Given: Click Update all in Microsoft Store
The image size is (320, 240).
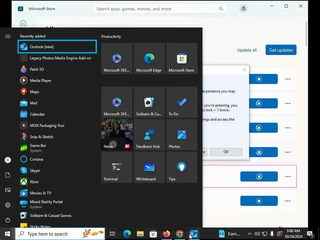Looking at the screenshot, I should 247,50.
